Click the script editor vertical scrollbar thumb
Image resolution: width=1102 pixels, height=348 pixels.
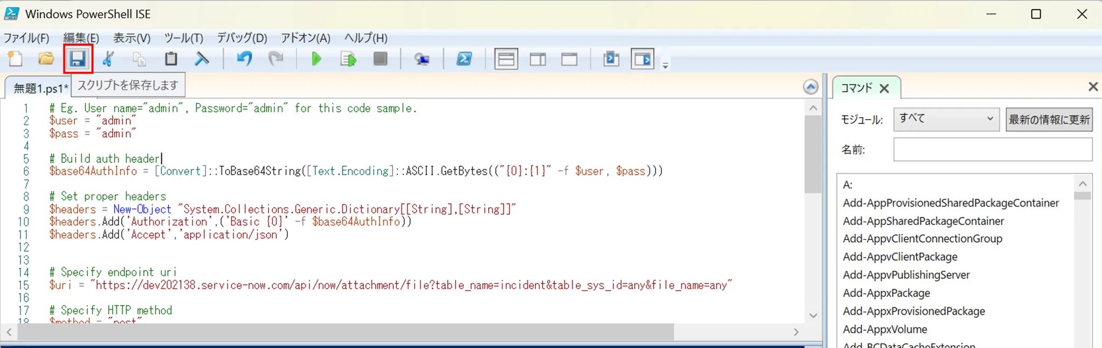tap(813, 154)
